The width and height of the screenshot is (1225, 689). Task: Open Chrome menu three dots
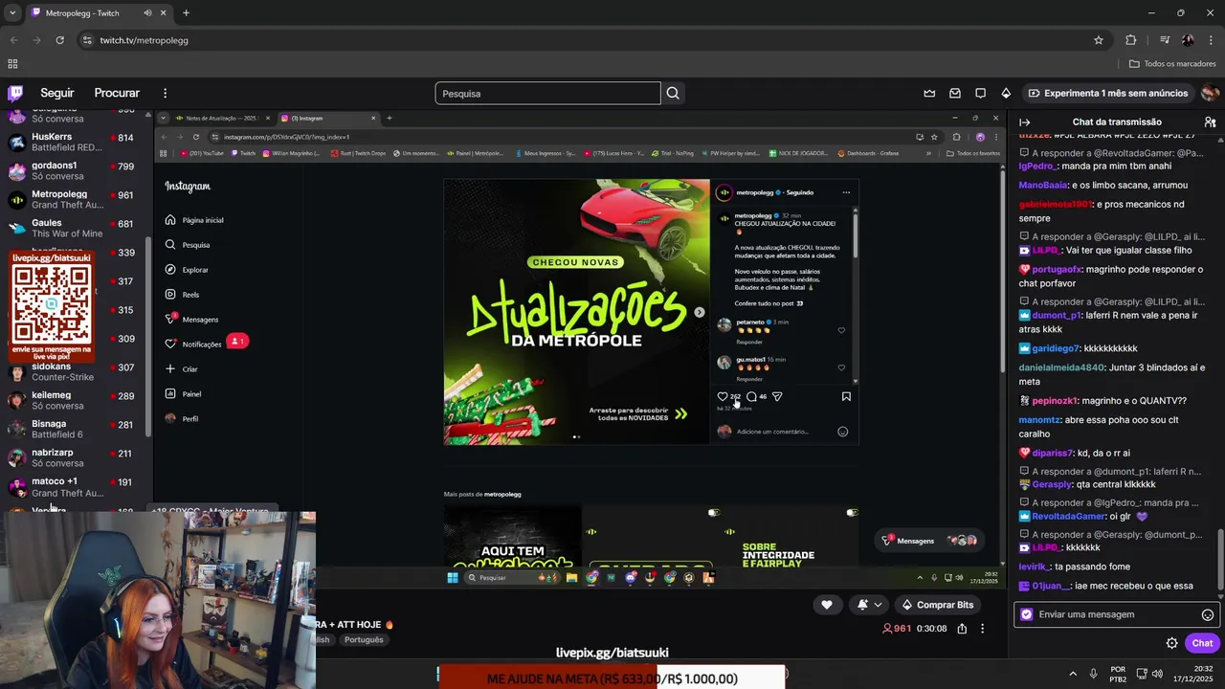(x=1210, y=40)
